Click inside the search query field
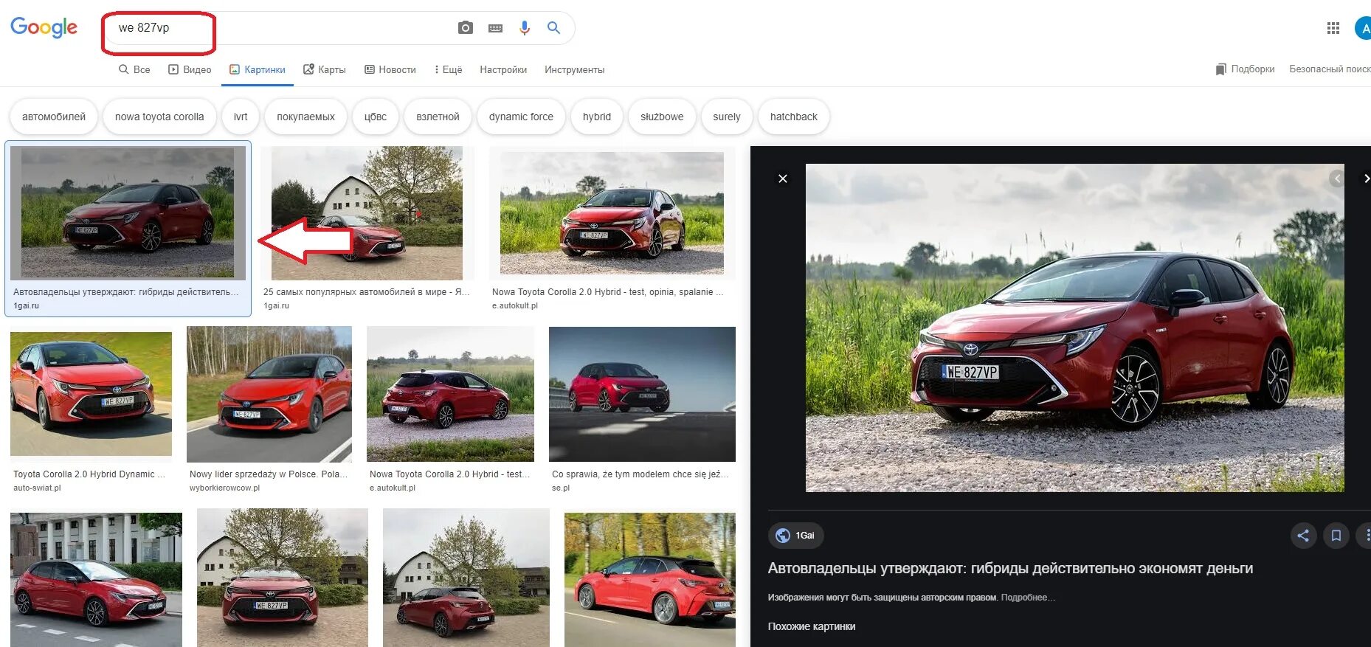Viewport: 1371px width, 647px height. (280, 28)
